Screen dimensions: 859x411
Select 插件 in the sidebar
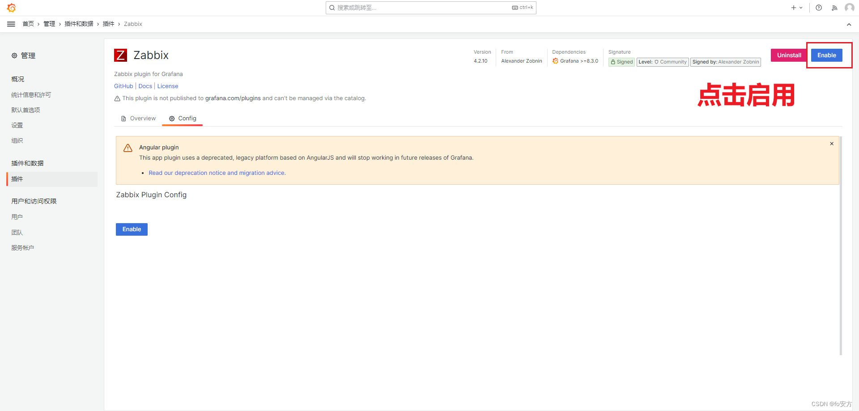pos(52,179)
